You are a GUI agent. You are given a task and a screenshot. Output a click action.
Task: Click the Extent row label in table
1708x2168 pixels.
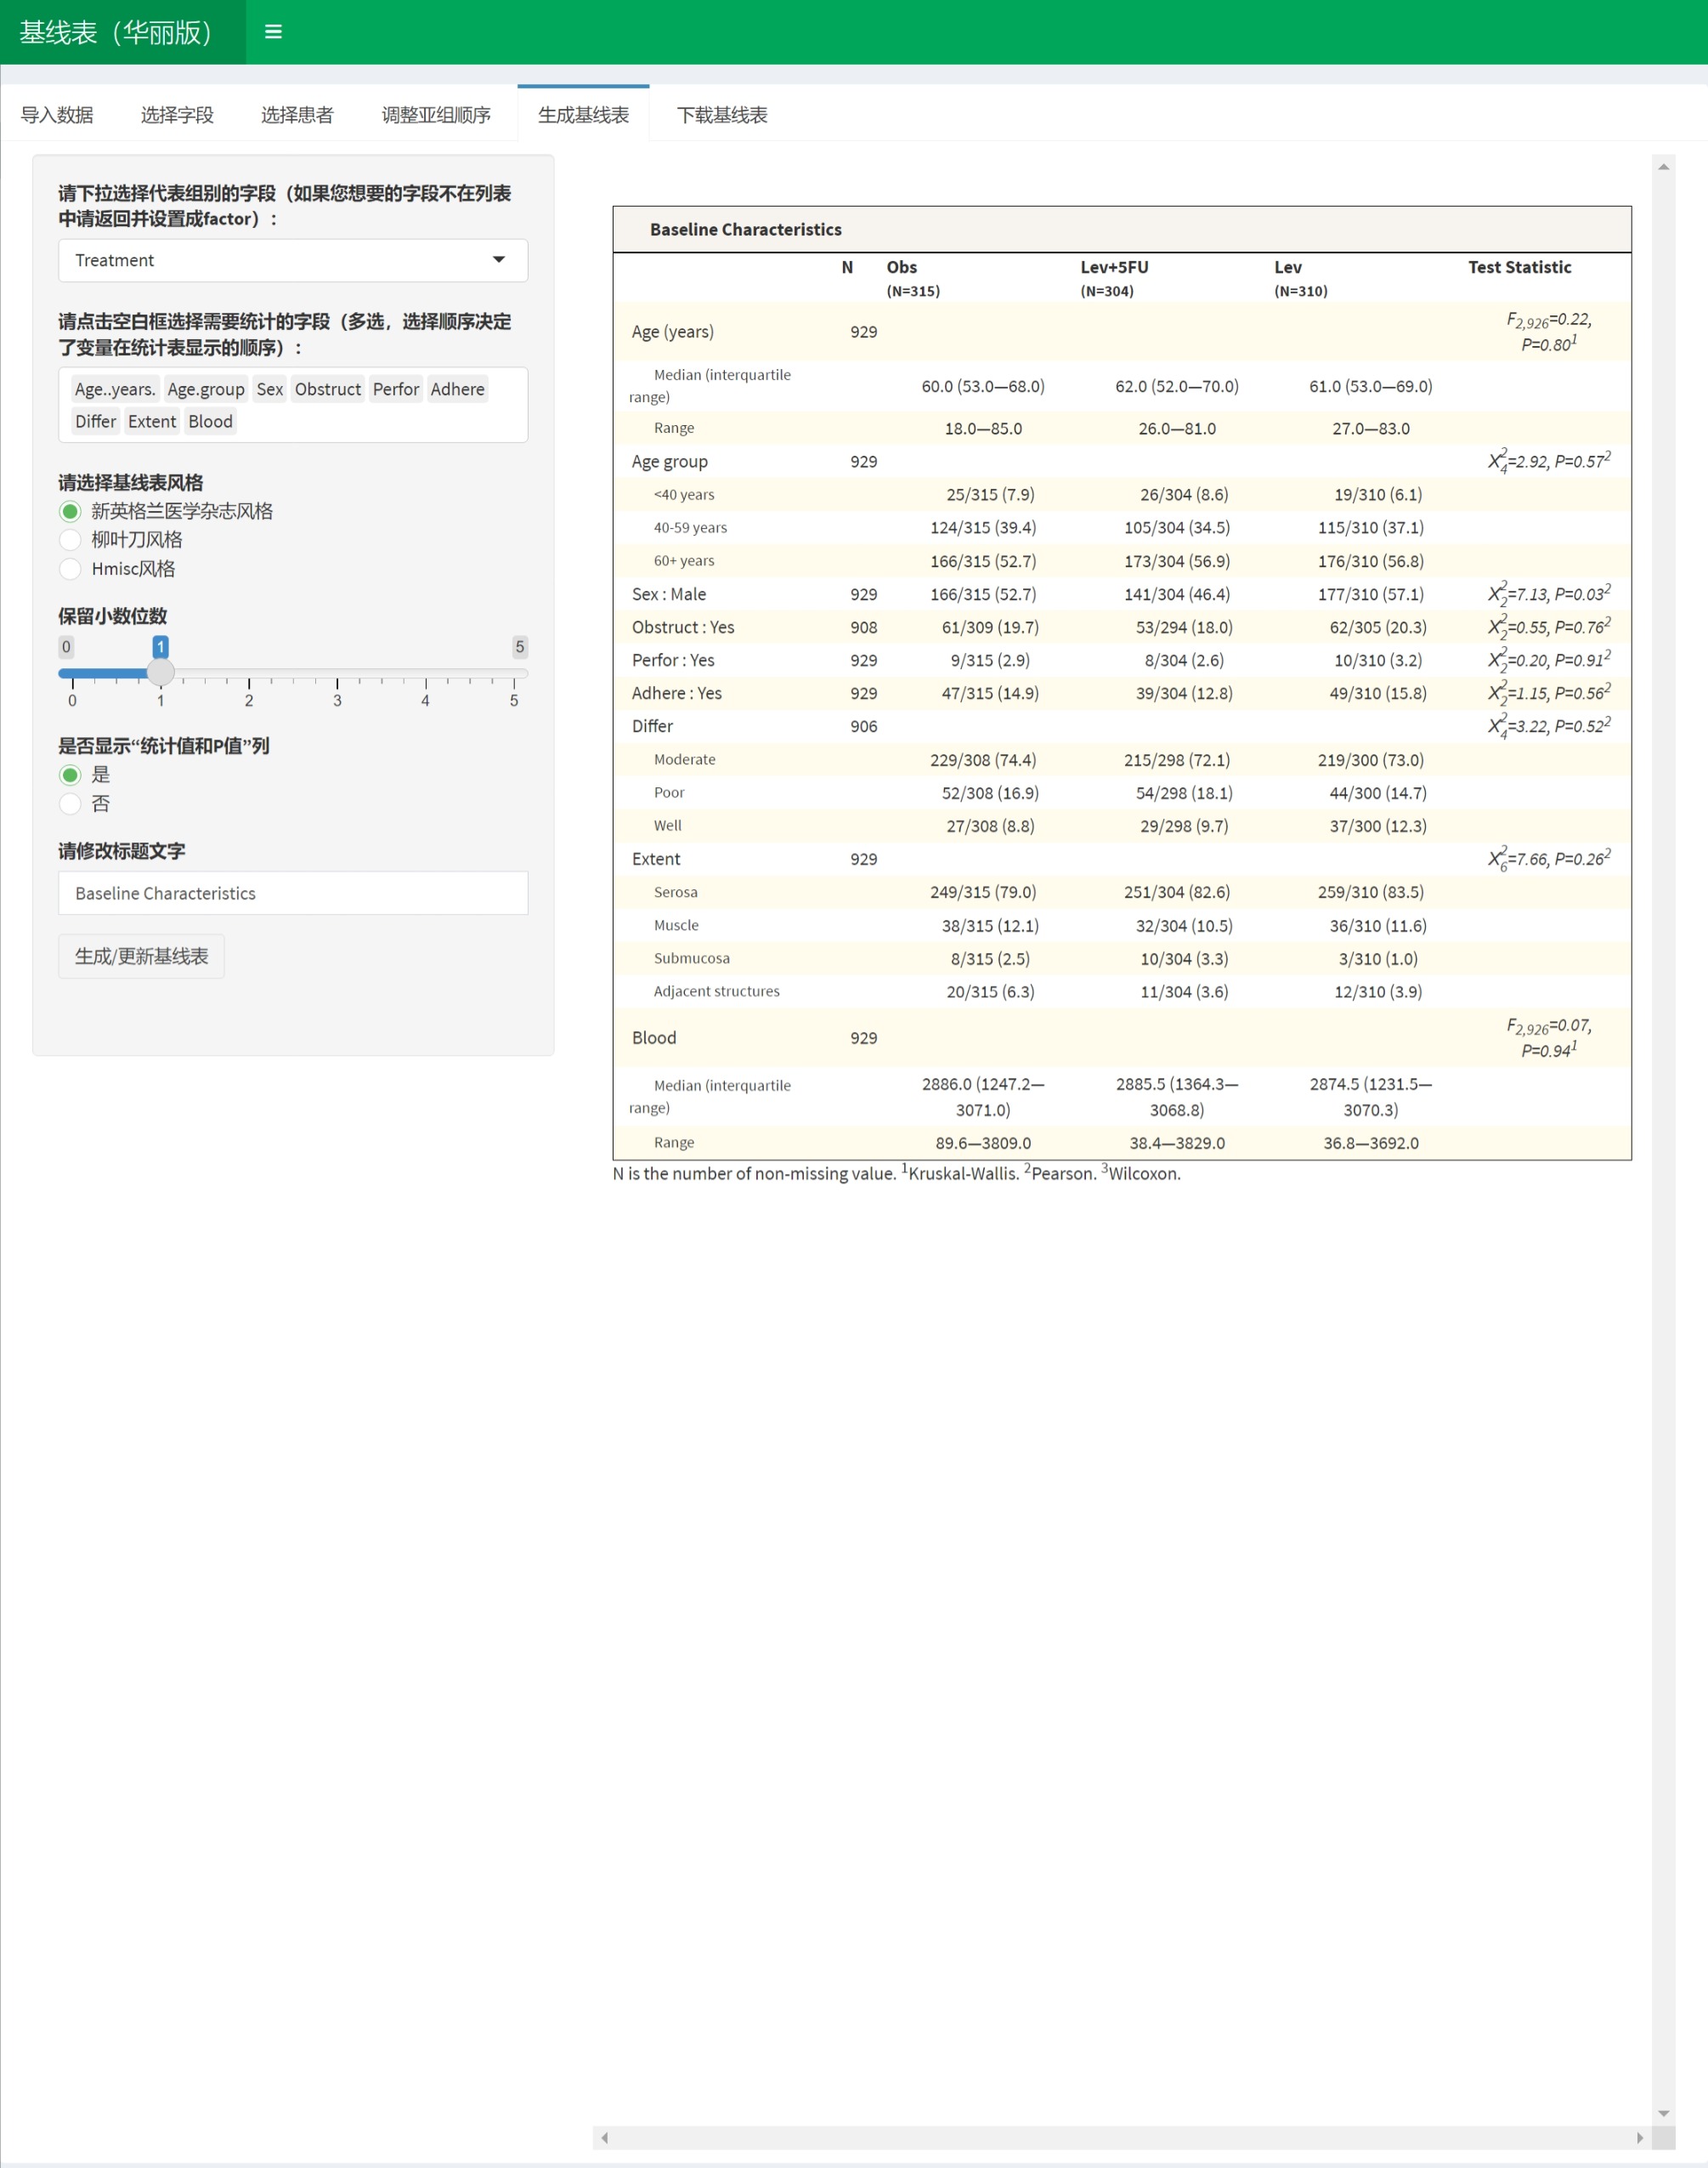point(655,860)
